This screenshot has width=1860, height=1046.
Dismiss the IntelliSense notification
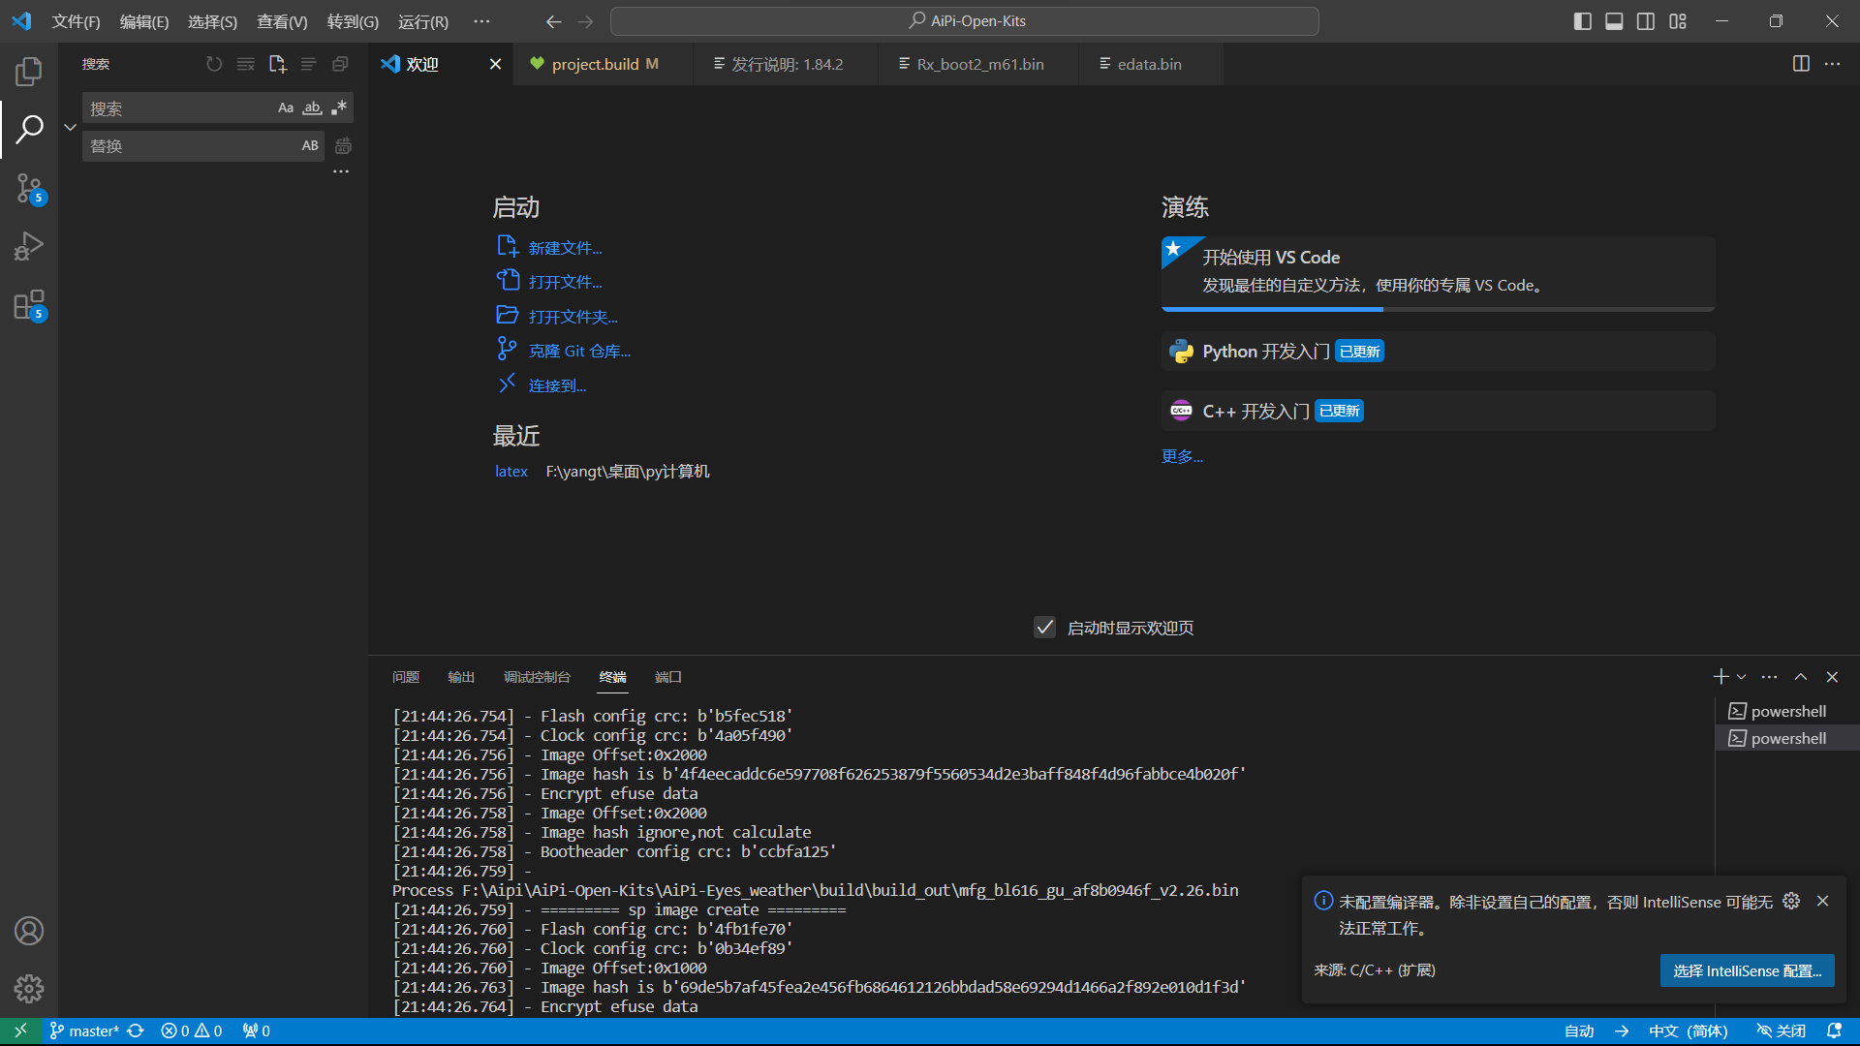(x=1822, y=901)
